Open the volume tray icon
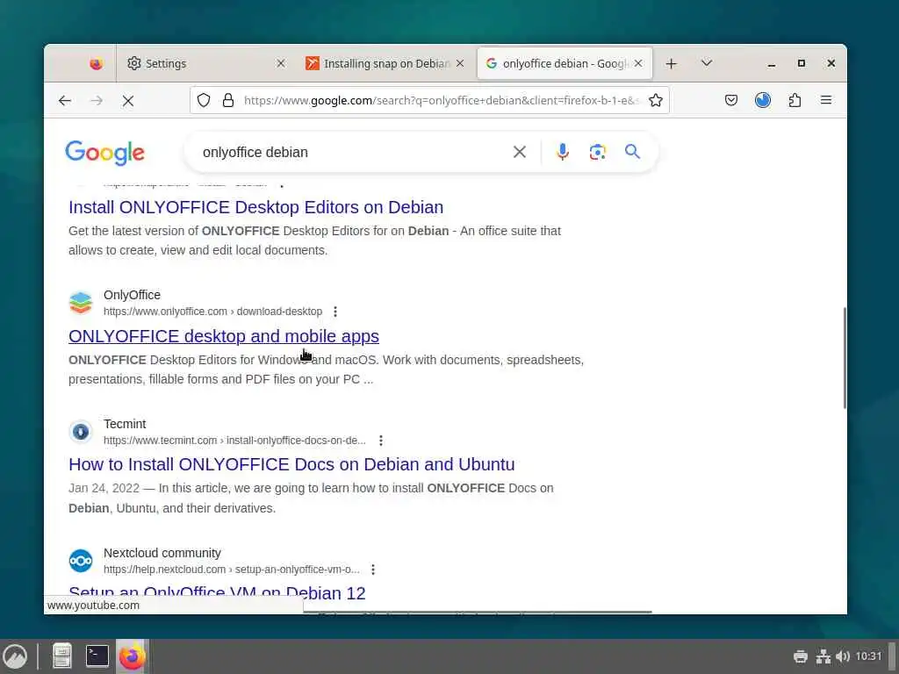The image size is (899, 674). pos(843,656)
